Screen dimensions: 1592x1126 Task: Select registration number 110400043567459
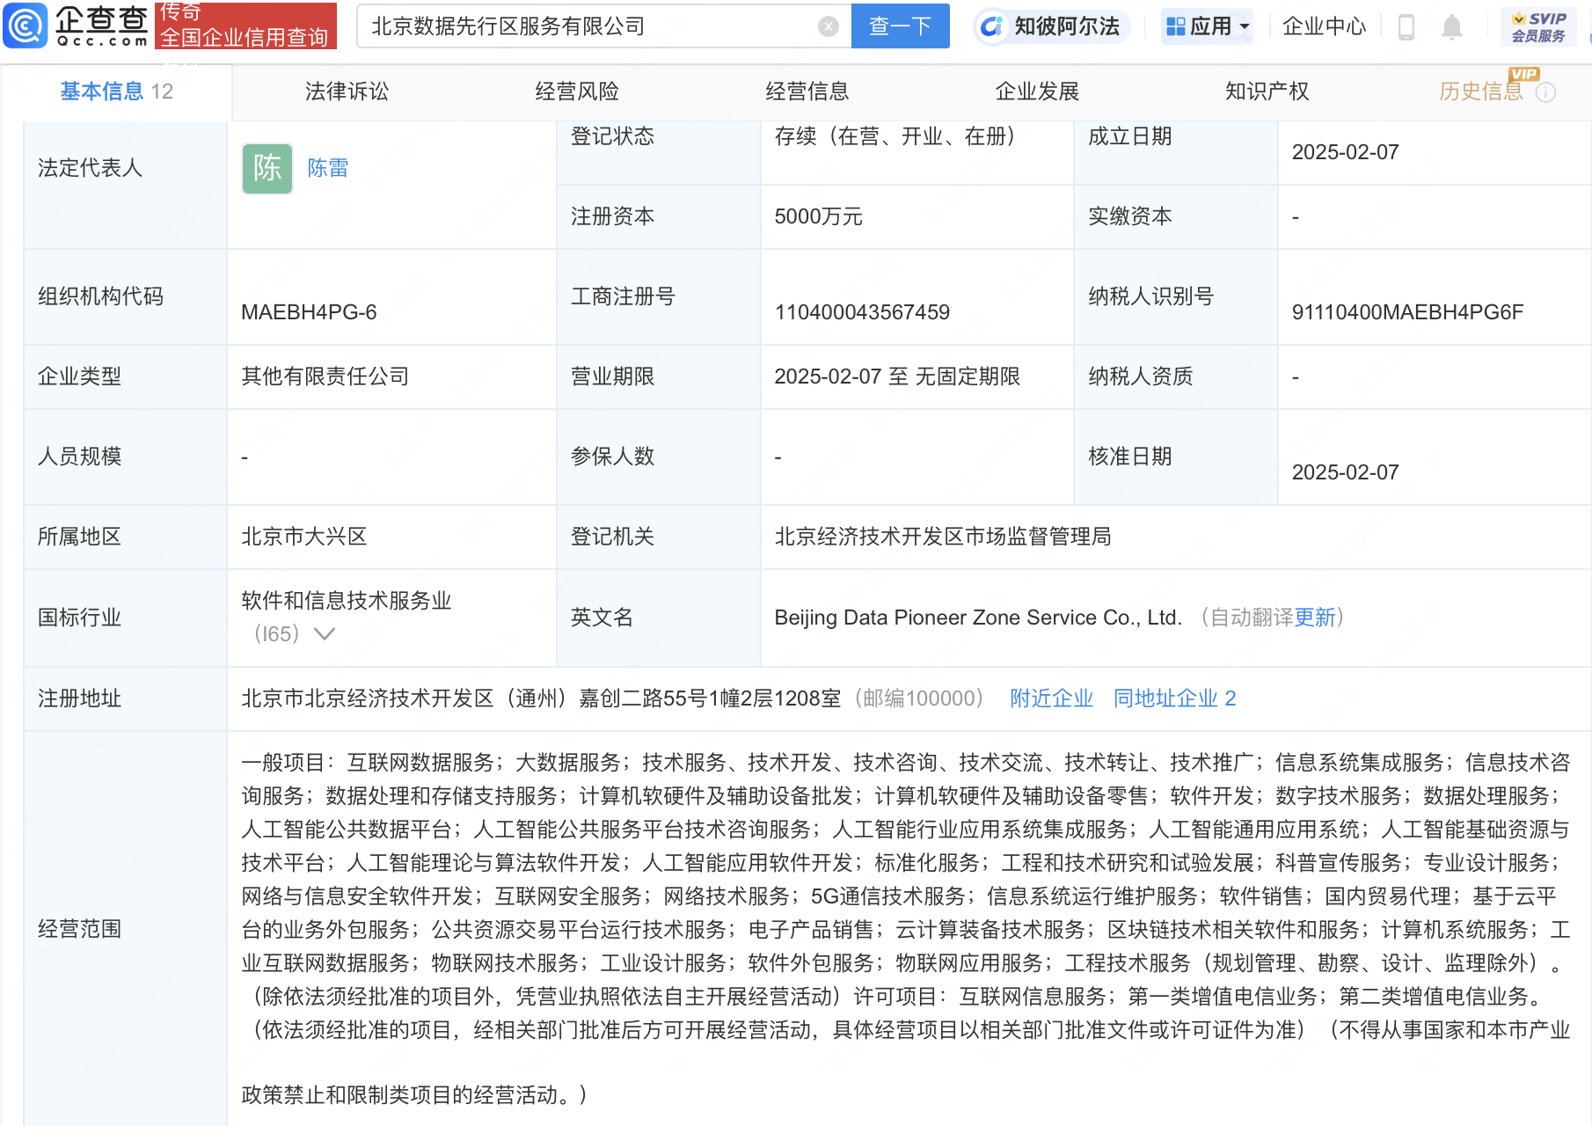click(x=862, y=312)
